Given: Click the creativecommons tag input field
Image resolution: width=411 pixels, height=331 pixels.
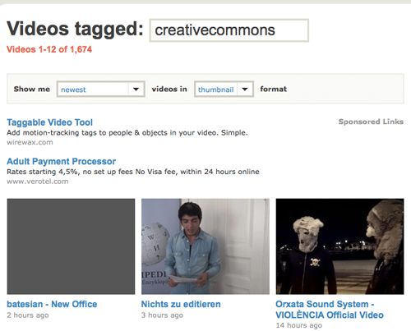Looking at the screenshot, I should [229, 30].
